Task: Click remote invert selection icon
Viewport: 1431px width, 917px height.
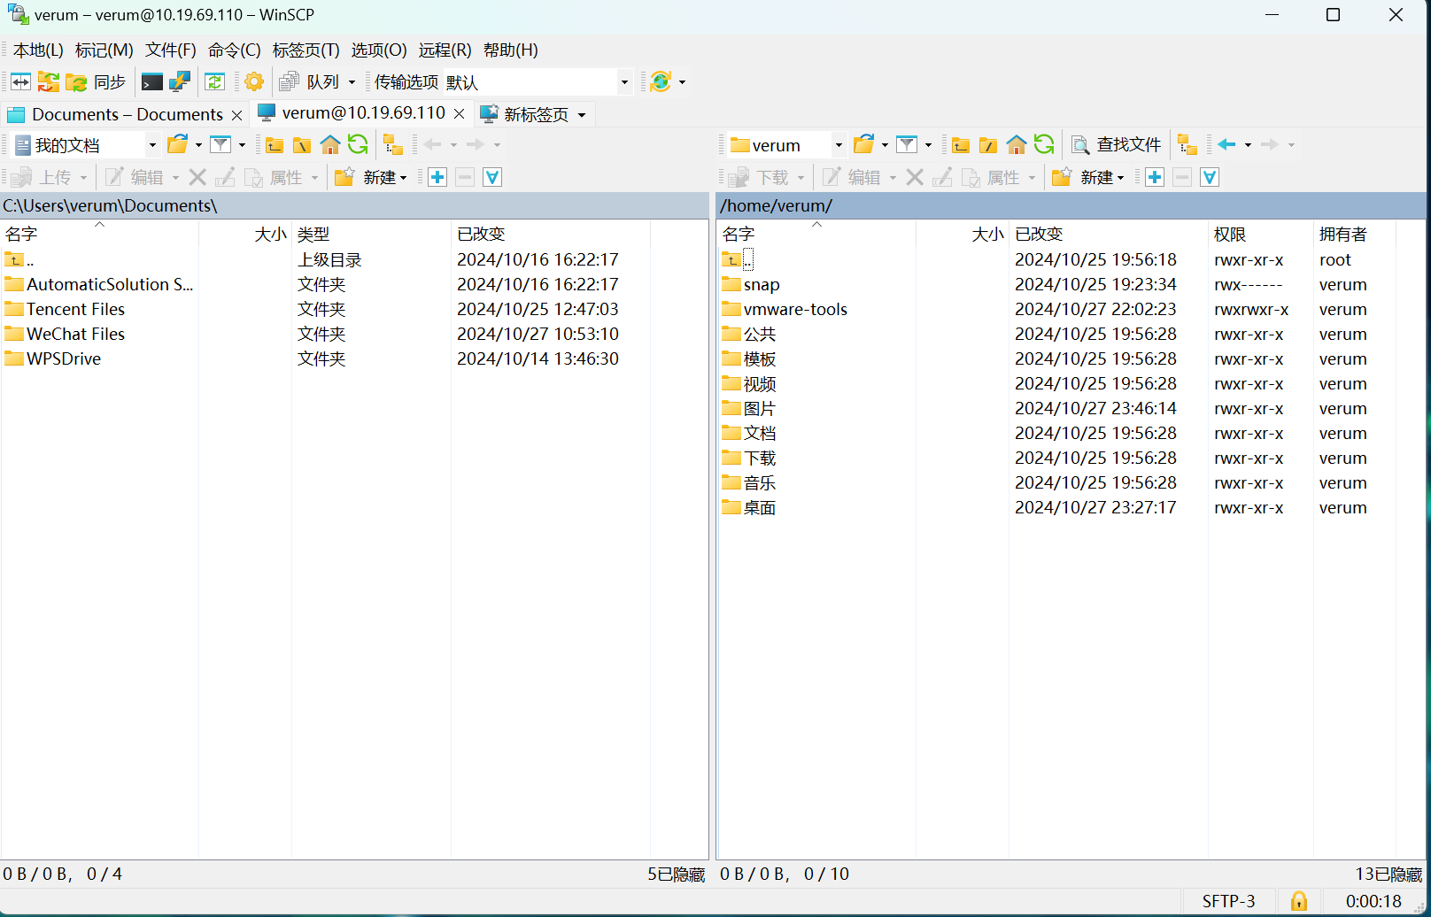Action: 1210,177
